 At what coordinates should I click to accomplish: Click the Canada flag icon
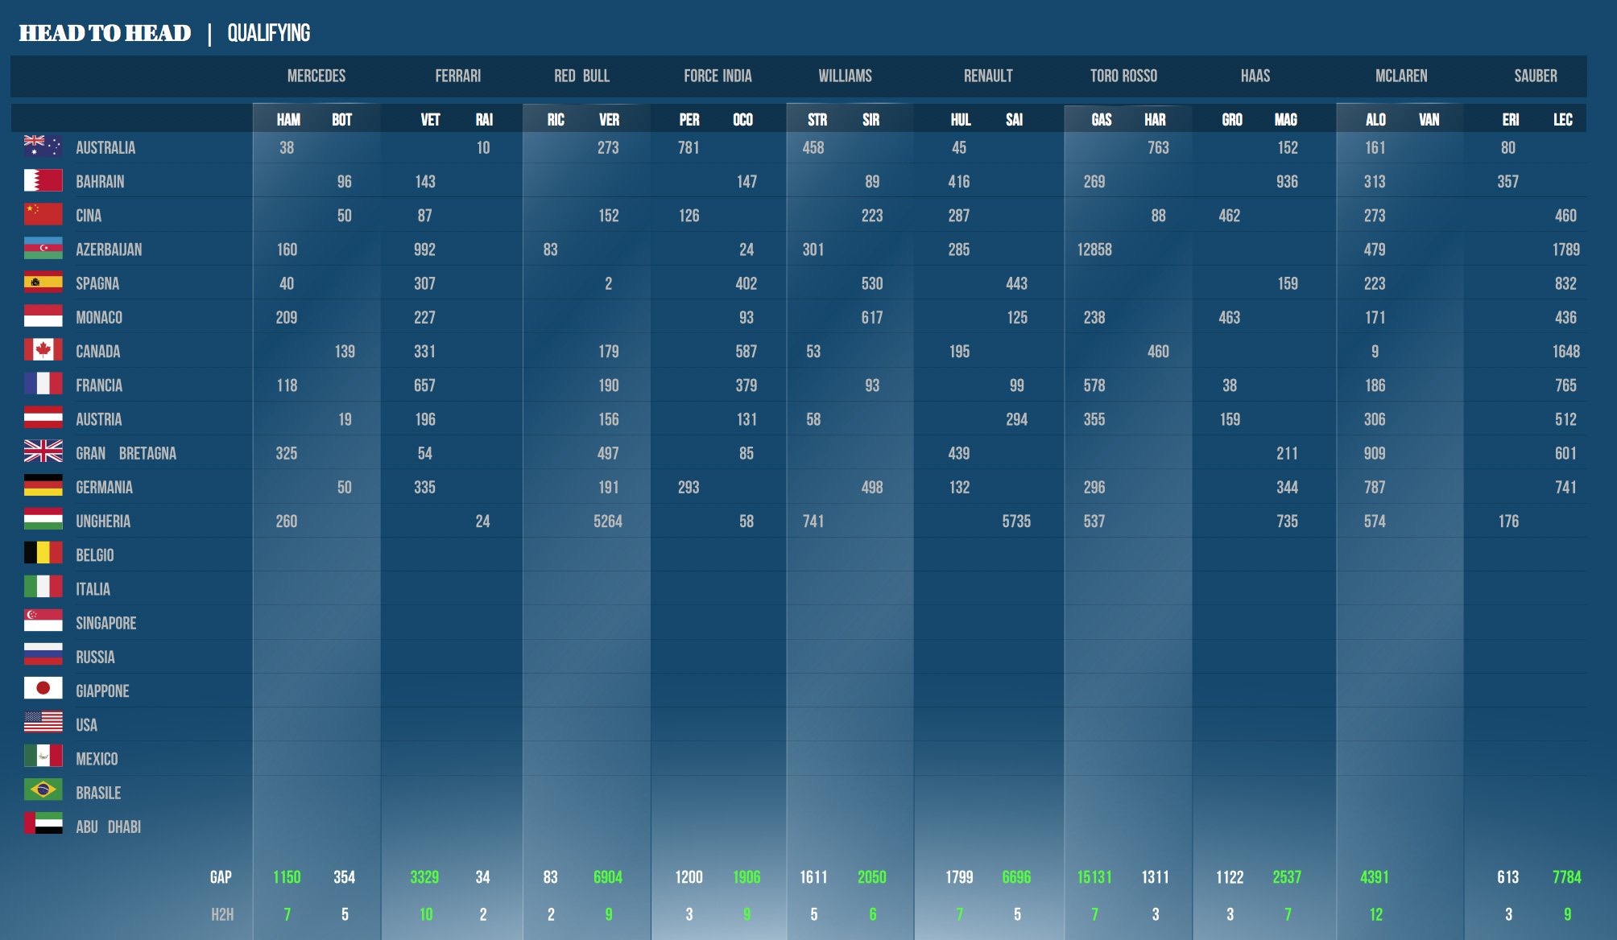[x=43, y=350]
